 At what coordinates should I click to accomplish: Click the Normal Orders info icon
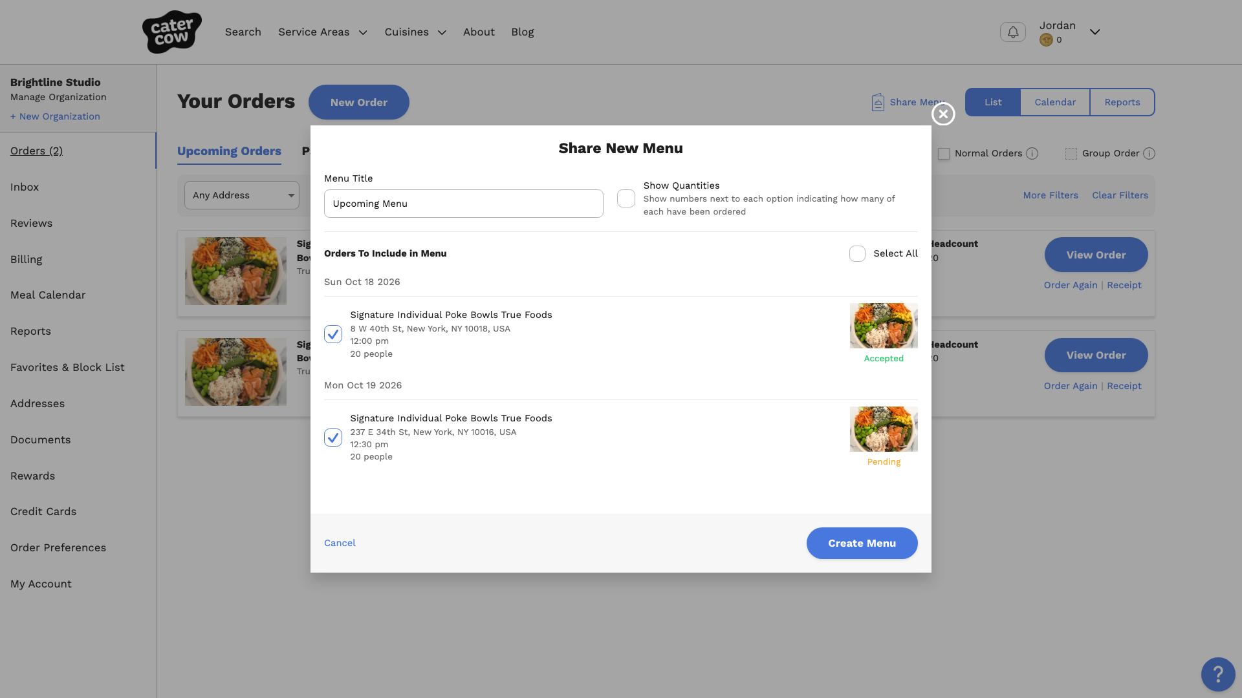pyautogui.click(x=1032, y=154)
